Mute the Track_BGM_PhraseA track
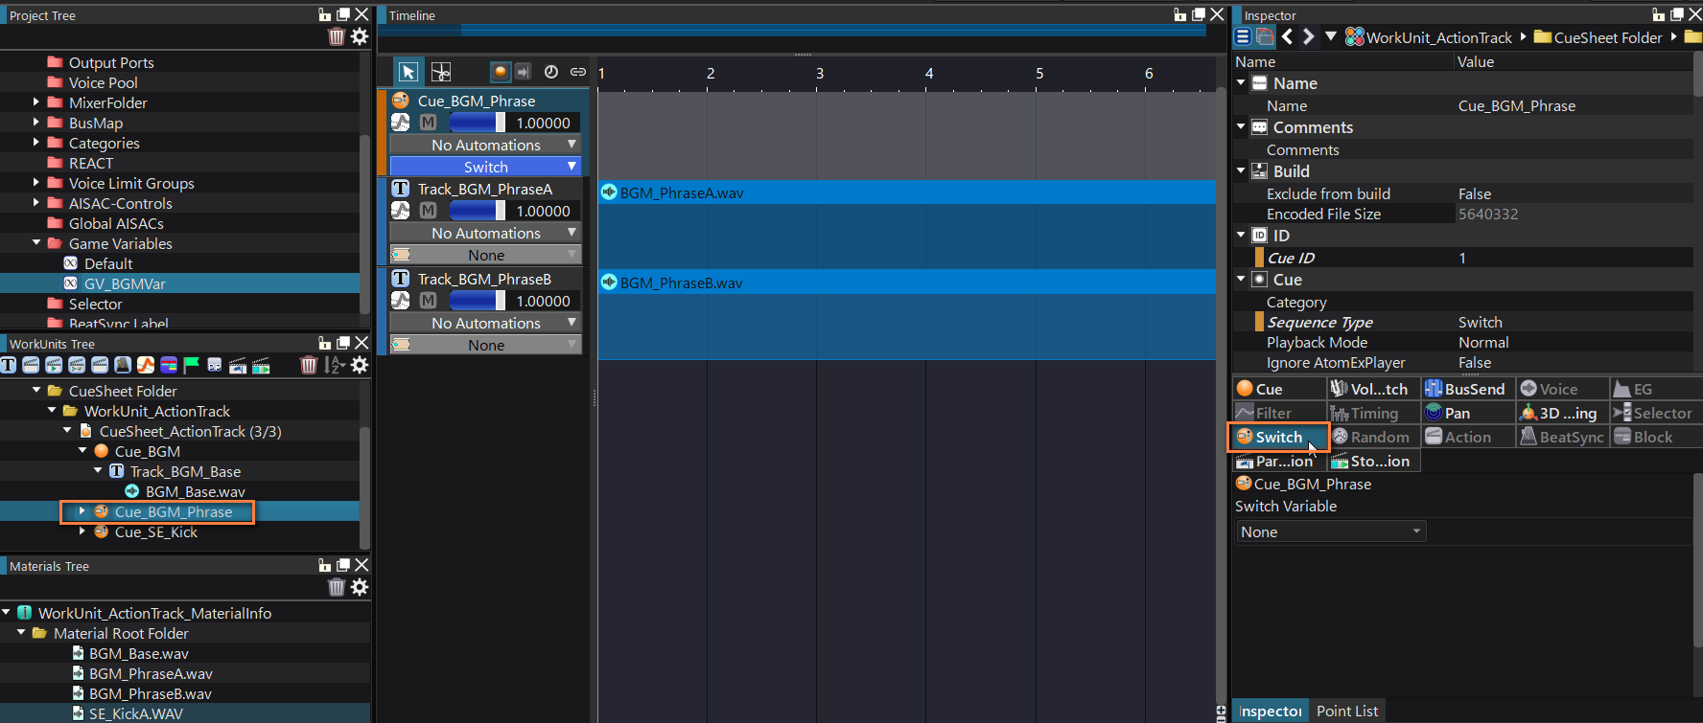 coord(429,211)
